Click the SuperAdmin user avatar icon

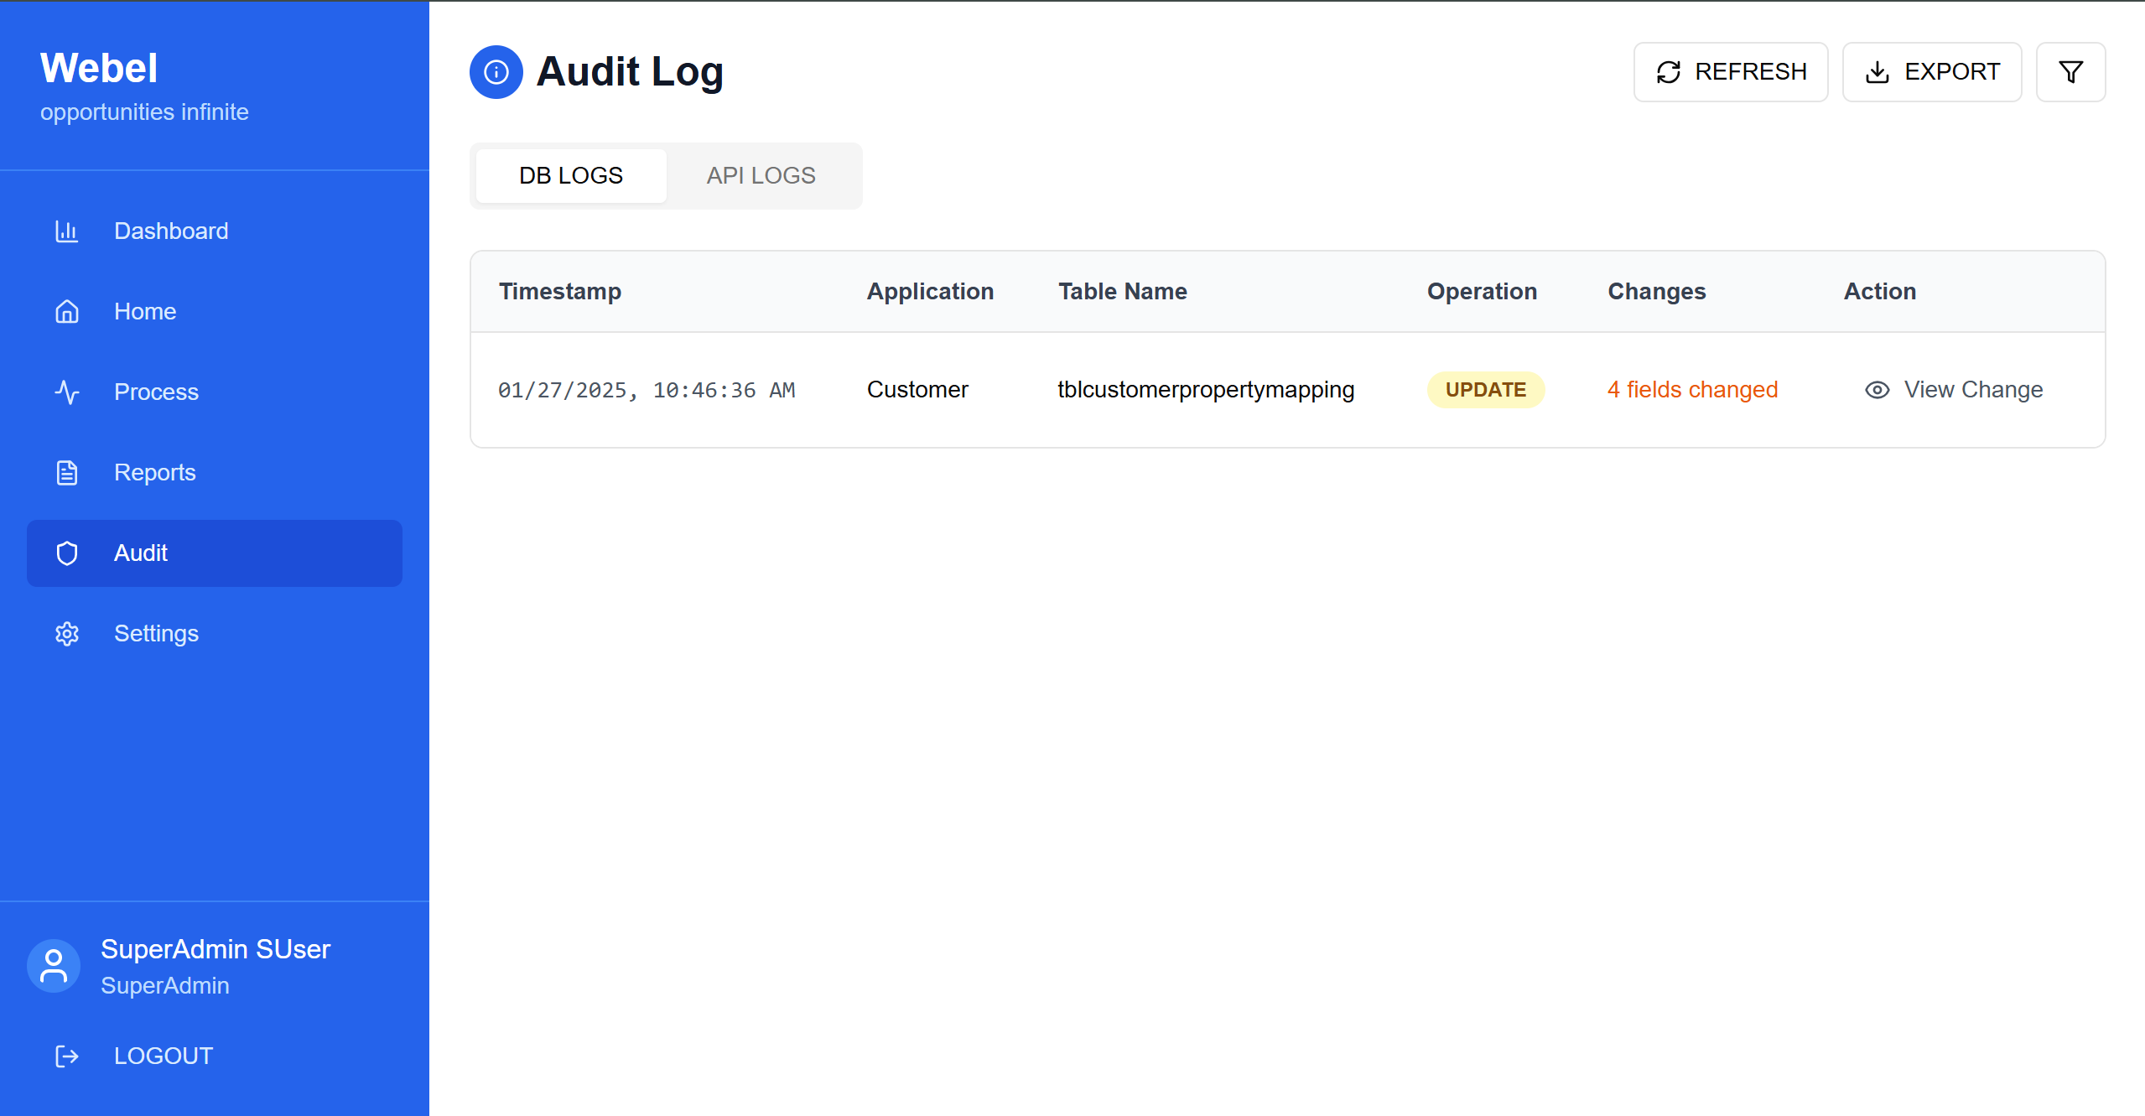click(x=54, y=966)
